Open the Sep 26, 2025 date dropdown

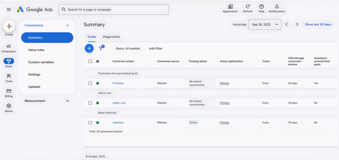click(x=265, y=24)
